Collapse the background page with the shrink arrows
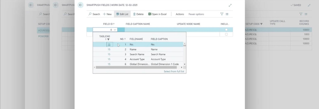319x109 pixels. tap(309, 5)
